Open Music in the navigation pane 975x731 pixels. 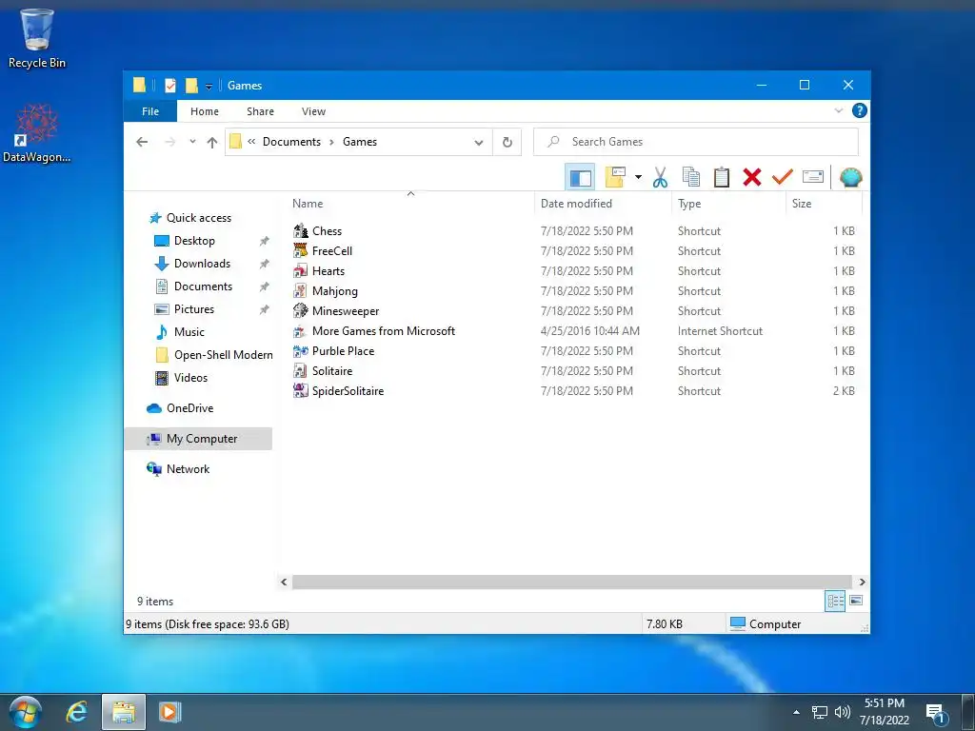(x=189, y=332)
